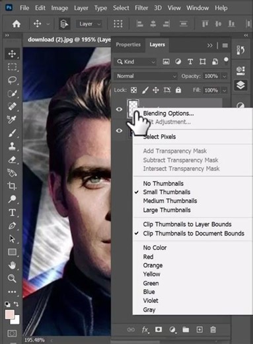The image size is (253, 344).
Task: Turn layer filtering on/off switch
Action: point(226,61)
